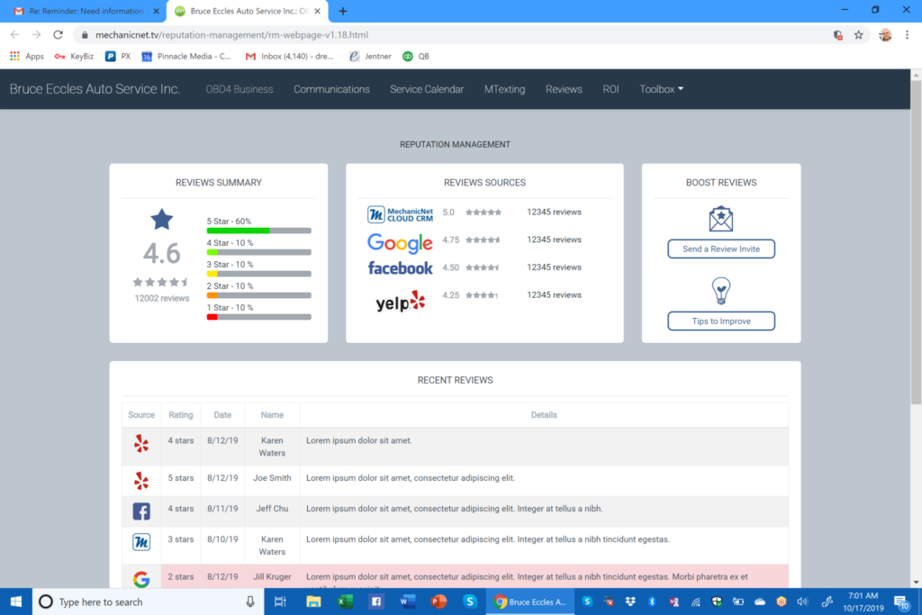Expand the Toolbox dropdown menu

click(x=662, y=89)
